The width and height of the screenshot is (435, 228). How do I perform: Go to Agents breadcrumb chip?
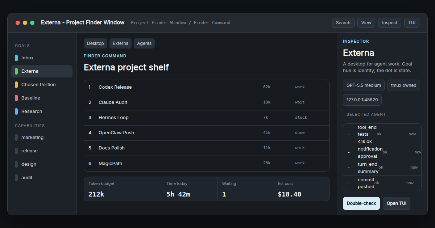(144, 43)
